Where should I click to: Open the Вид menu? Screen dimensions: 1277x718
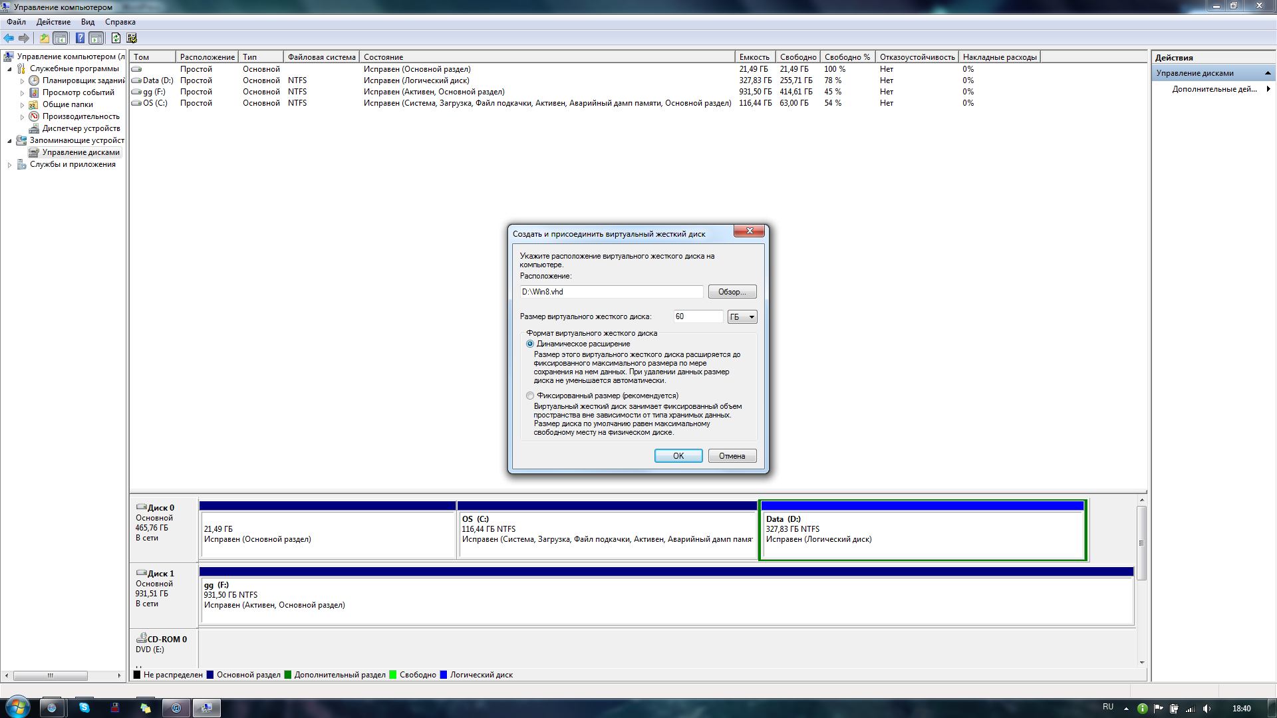tap(87, 22)
